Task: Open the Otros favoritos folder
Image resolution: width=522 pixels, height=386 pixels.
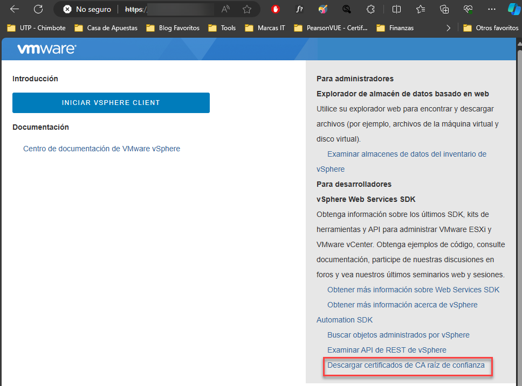Action: [x=491, y=28]
